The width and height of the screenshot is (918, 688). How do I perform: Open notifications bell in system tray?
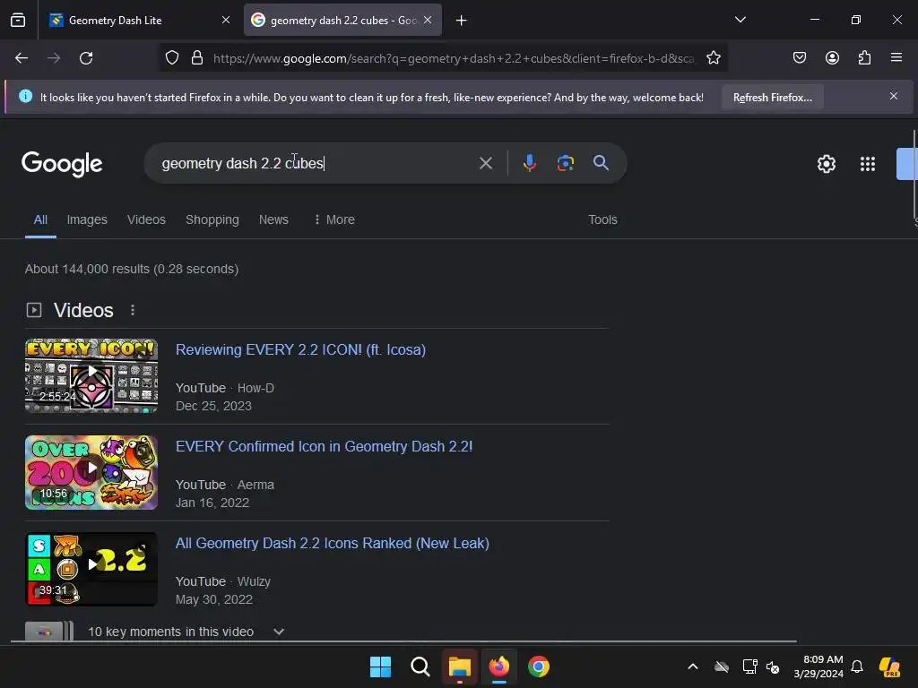tap(856, 666)
